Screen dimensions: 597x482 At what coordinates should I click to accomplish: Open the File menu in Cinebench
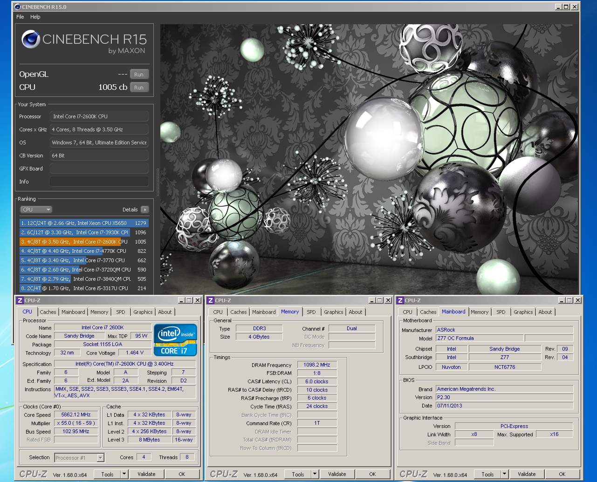pos(20,17)
